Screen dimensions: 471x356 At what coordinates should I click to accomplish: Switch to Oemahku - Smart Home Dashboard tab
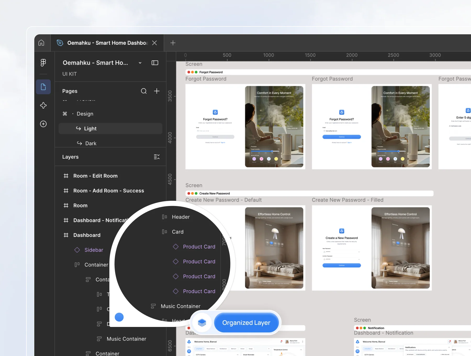107,43
